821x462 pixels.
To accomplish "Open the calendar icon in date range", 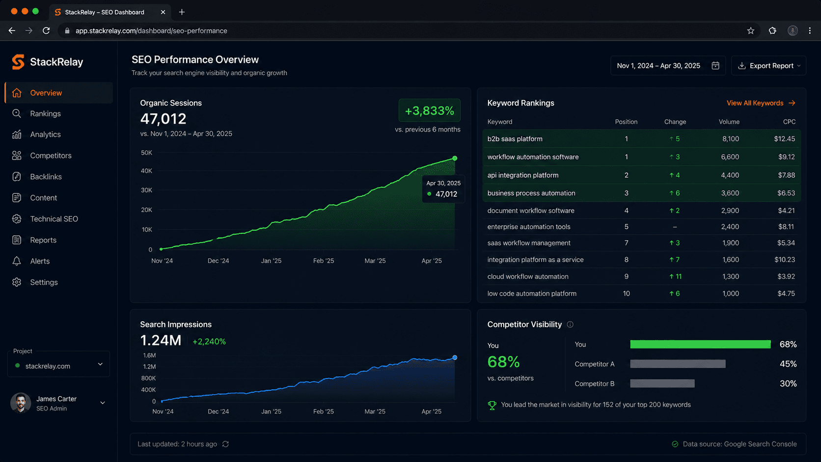I will (x=715, y=66).
